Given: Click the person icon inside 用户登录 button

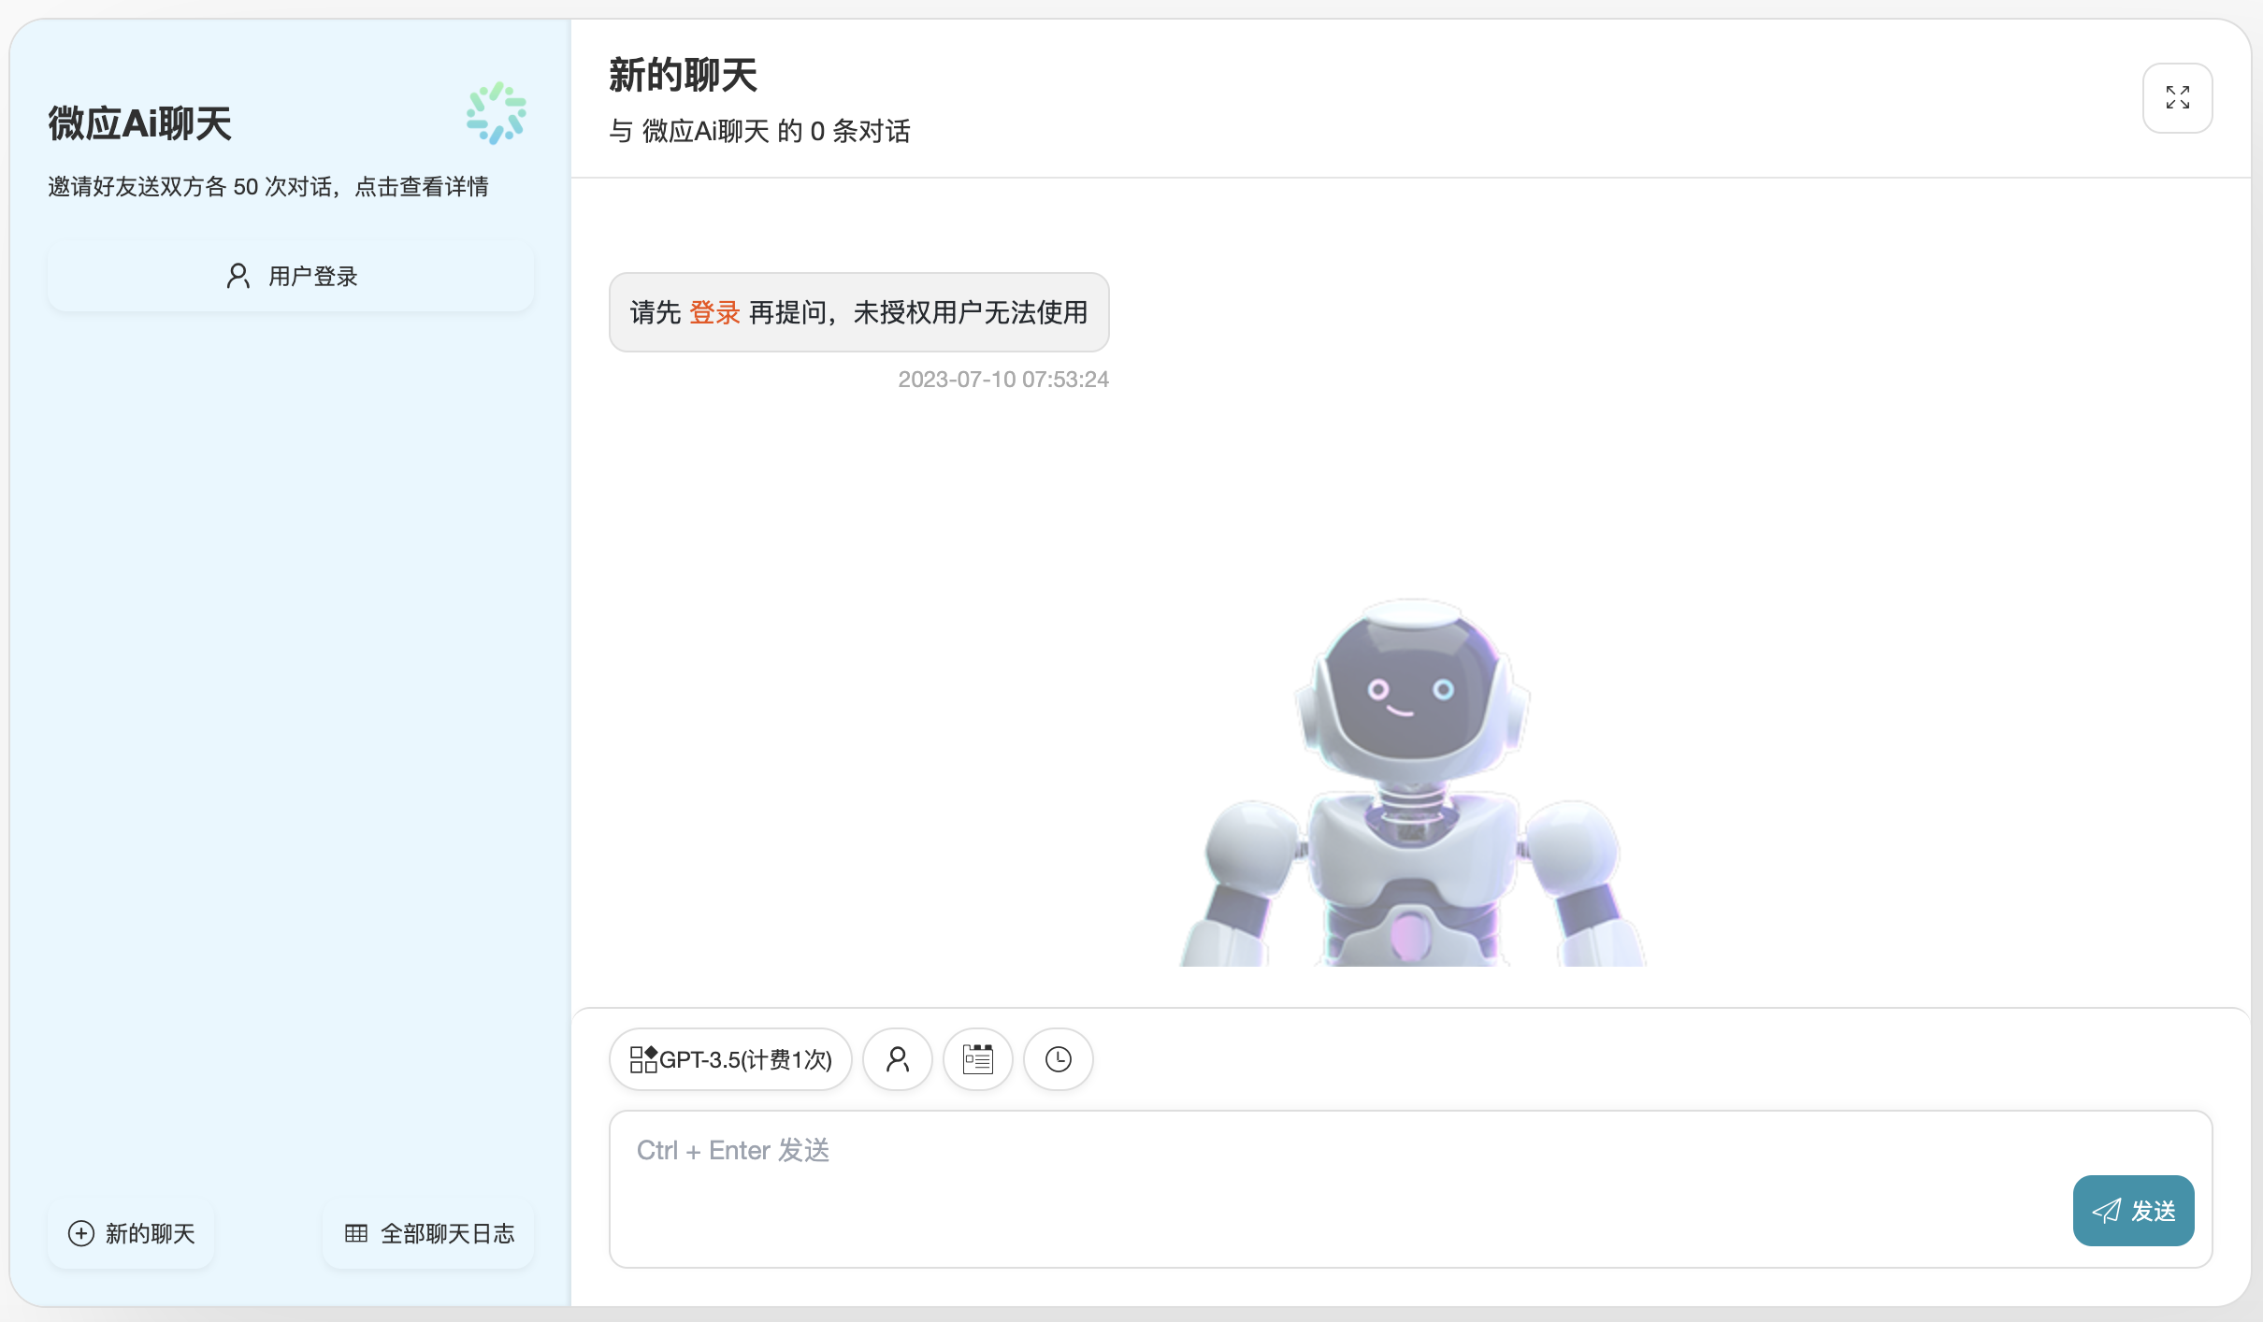Looking at the screenshot, I should tap(237, 275).
